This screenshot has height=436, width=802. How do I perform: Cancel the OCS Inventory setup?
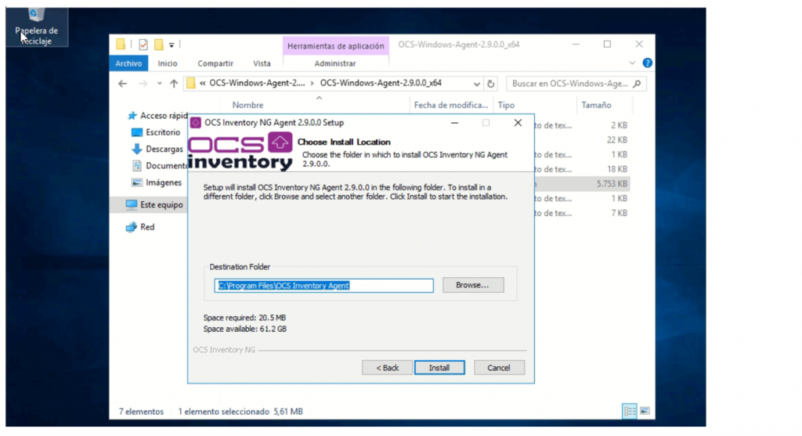click(x=499, y=367)
